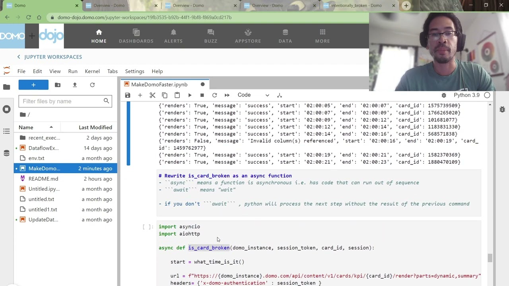
Task: Go to Domo Home
Action: point(99,36)
